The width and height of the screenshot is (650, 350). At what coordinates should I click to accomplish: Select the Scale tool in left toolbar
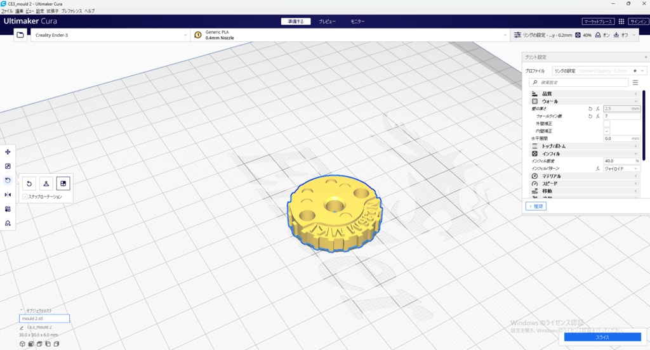pyautogui.click(x=8, y=166)
